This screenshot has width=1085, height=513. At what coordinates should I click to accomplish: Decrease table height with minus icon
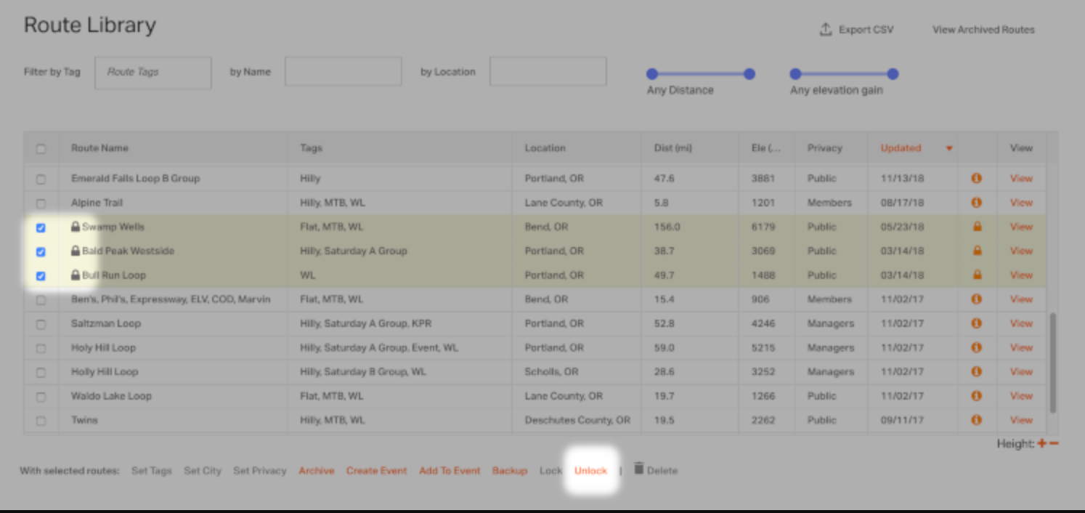click(1054, 443)
